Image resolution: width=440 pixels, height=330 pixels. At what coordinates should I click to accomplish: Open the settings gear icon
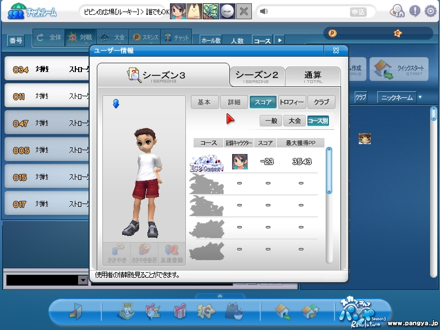[x=430, y=11]
